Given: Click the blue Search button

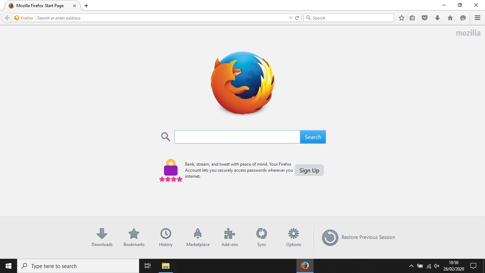Looking at the screenshot, I should point(313,137).
